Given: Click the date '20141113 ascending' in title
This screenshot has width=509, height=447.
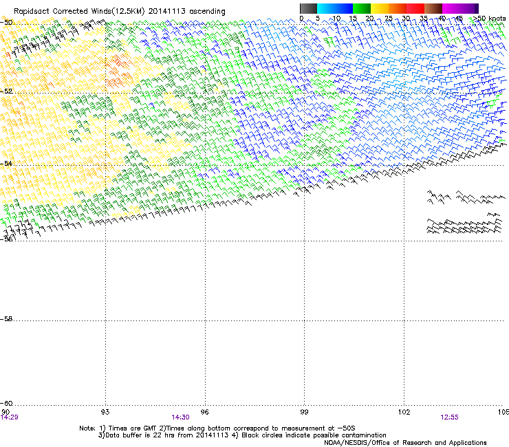Looking at the screenshot, I should point(186,12).
